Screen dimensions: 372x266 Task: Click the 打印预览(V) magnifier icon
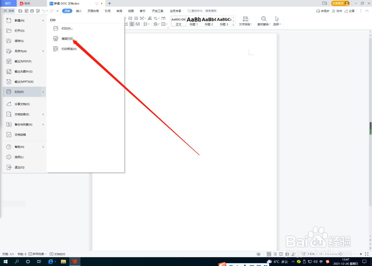56,49
